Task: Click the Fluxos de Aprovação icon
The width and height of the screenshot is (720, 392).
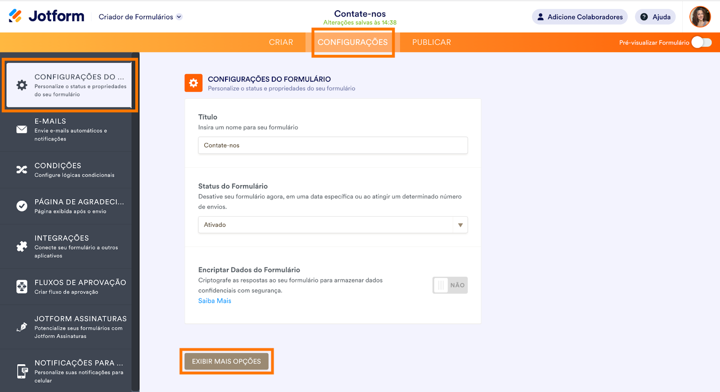Action: (x=22, y=286)
